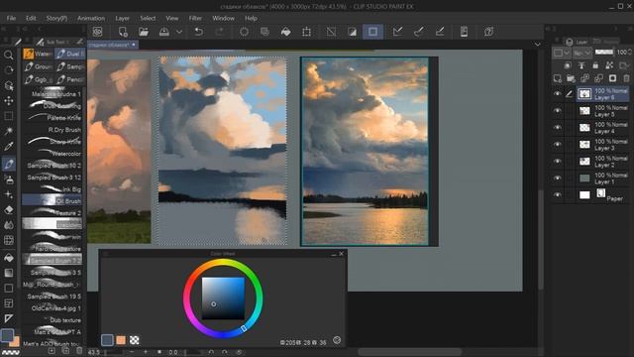This screenshot has height=357, width=634.
Task: Click the Clip Studio launcher icon
Action: pyautogui.click(x=97, y=32)
